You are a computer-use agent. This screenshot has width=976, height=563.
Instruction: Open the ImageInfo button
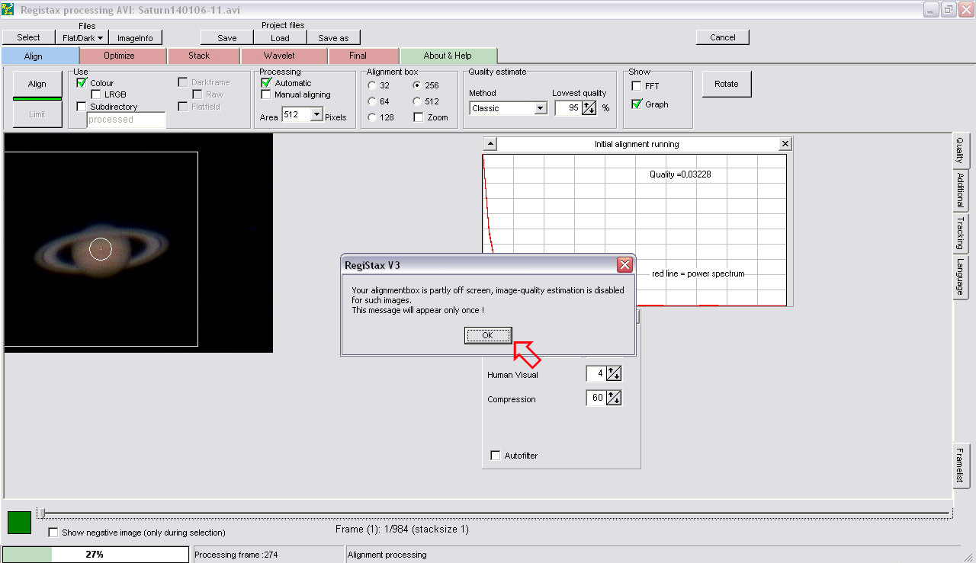coord(135,37)
